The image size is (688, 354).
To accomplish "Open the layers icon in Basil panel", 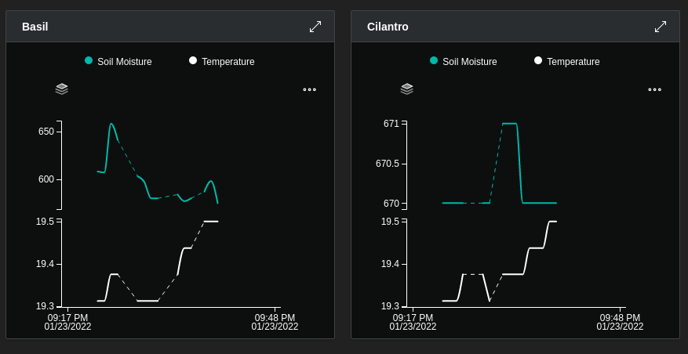I will coord(62,89).
